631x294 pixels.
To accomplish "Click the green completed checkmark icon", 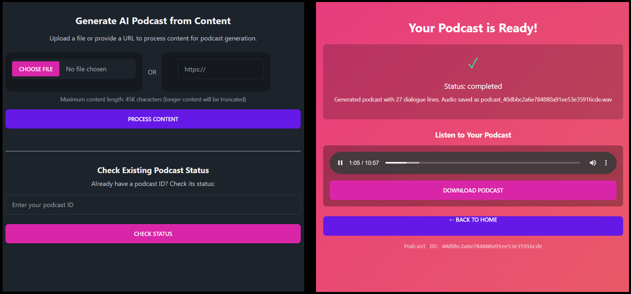I will click(473, 63).
